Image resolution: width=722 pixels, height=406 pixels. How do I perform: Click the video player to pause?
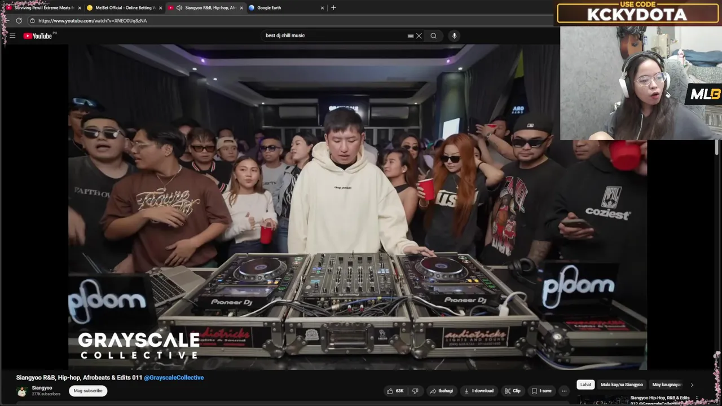point(358,206)
